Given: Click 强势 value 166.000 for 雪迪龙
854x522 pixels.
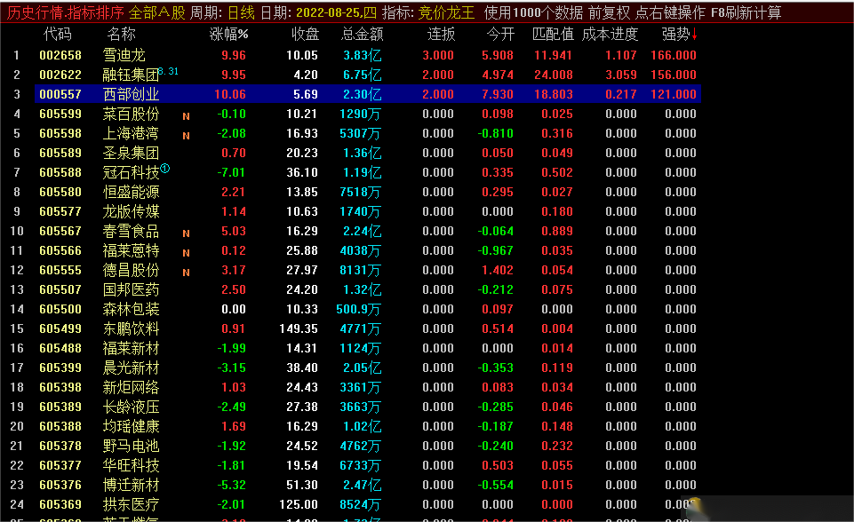Looking at the screenshot, I should pyautogui.click(x=674, y=55).
